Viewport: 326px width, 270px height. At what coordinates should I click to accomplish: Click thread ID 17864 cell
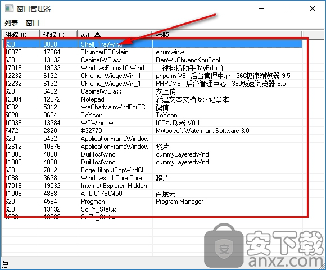point(52,52)
